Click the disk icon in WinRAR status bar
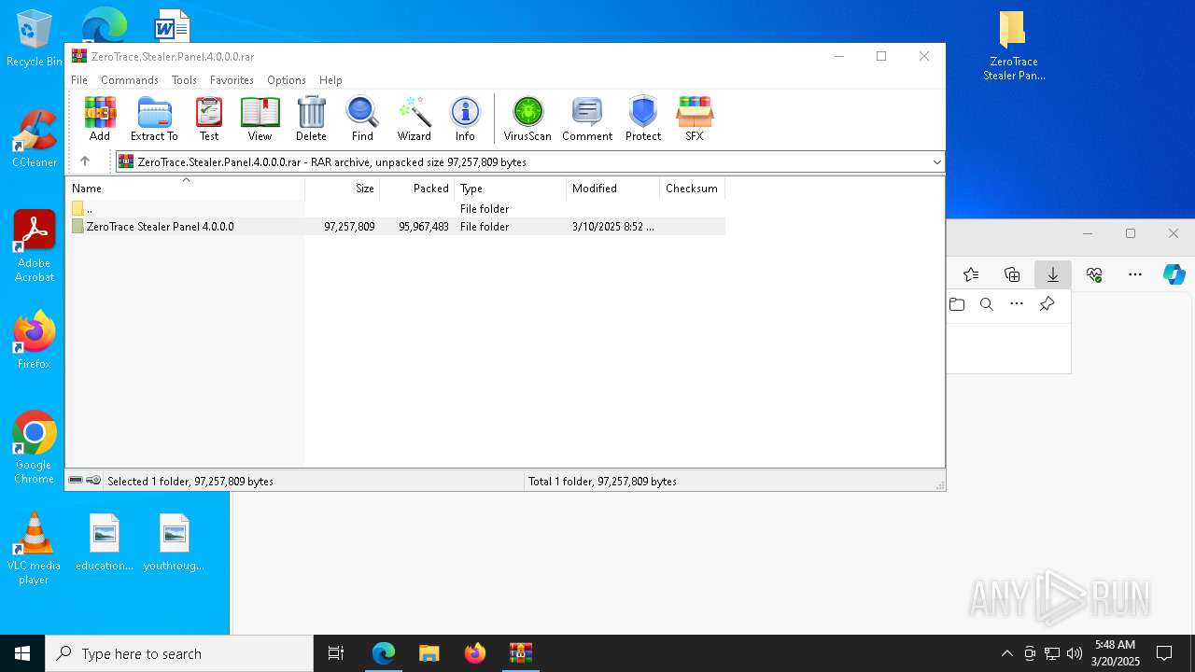This screenshot has width=1195, height=672. pyautogui.click(x=76, y=481)
